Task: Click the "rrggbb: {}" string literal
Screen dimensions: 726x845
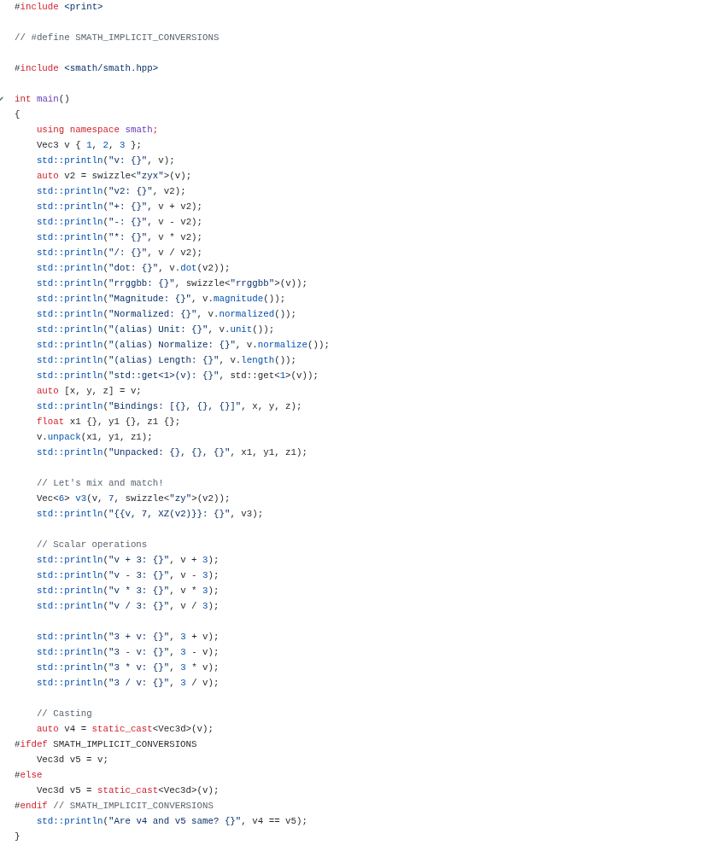Action: tap(141, 283)
